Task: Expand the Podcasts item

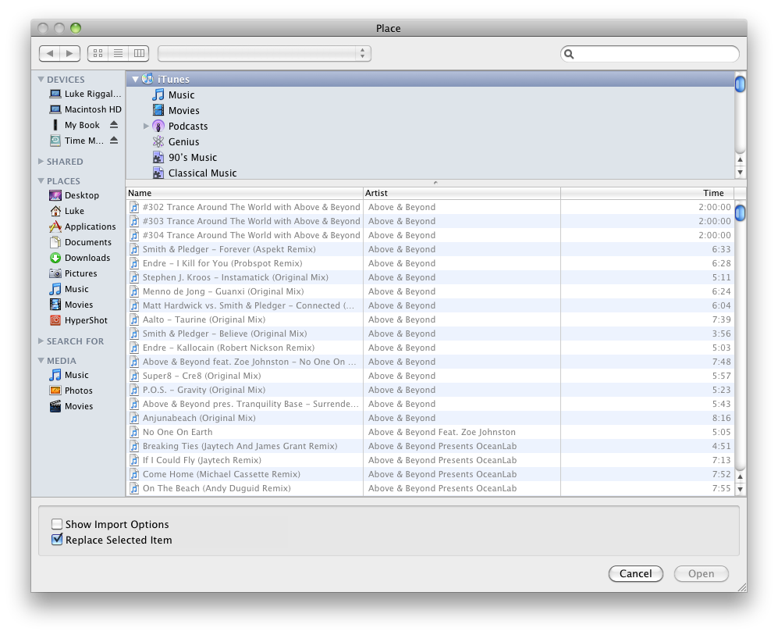Action: tap(146, 126)
